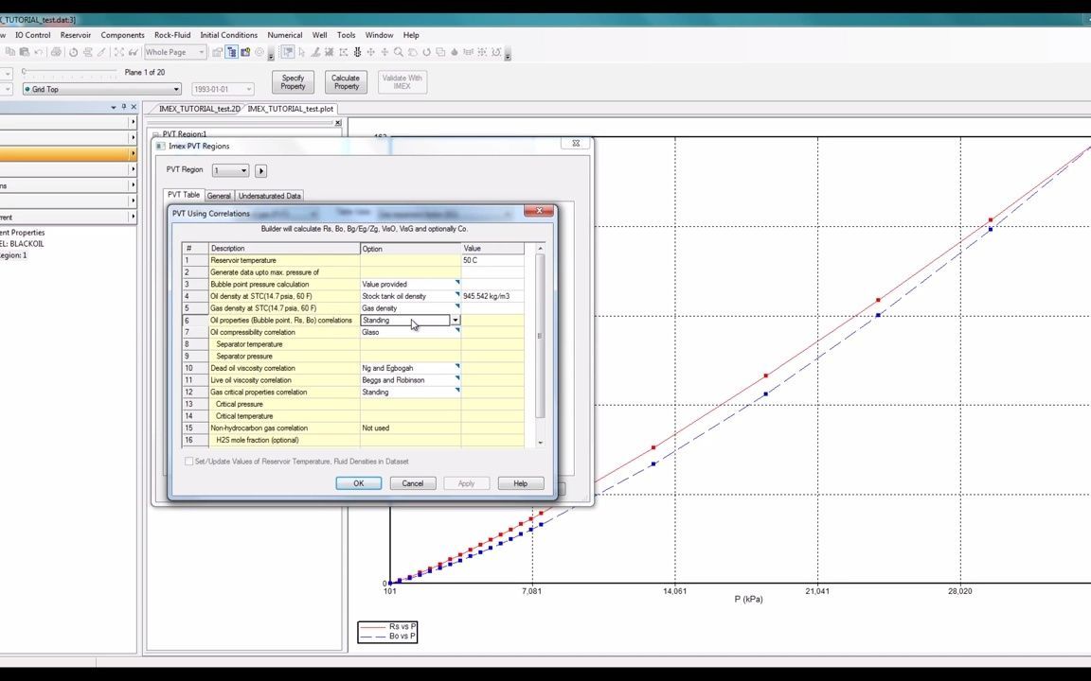This screenshot has width=1091, height=681.
Task: Click the correlations table vertical scrollbar thumb
Action: tap(540, 337)
